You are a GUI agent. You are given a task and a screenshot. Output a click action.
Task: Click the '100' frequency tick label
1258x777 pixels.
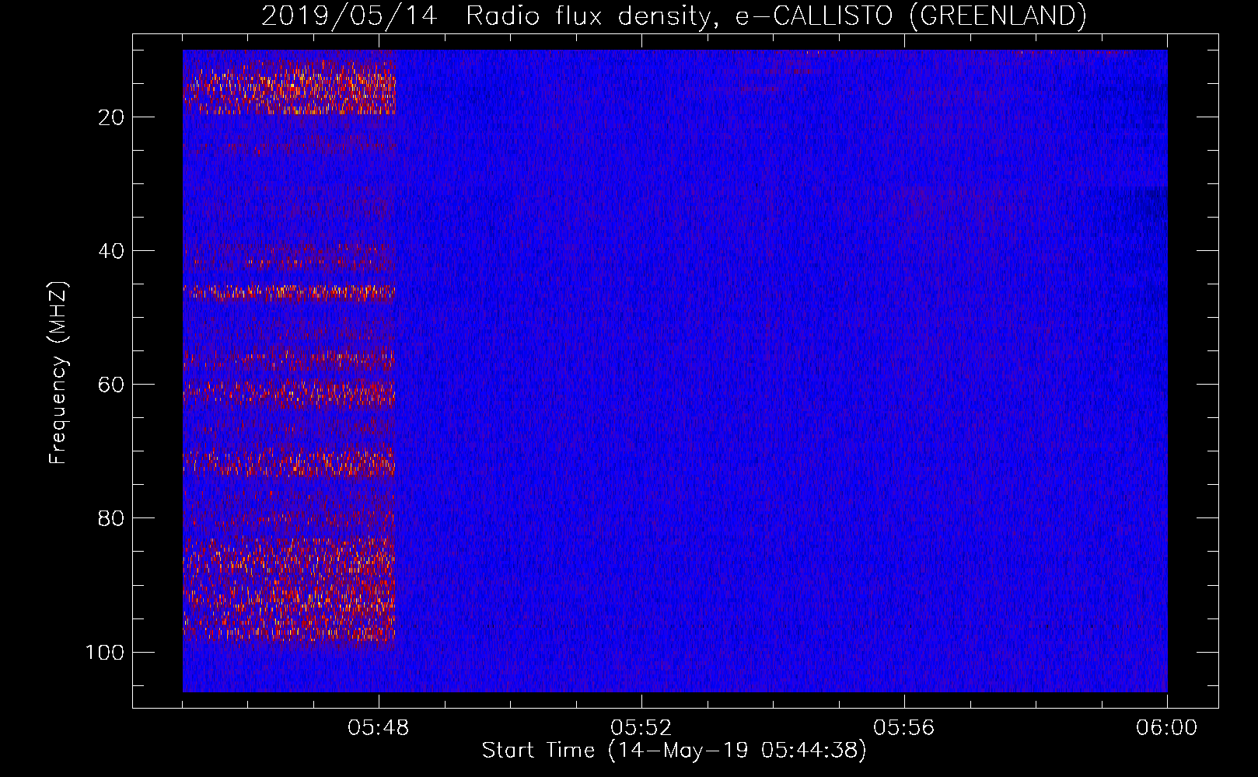pyautogui.click(x=105, y=652)
